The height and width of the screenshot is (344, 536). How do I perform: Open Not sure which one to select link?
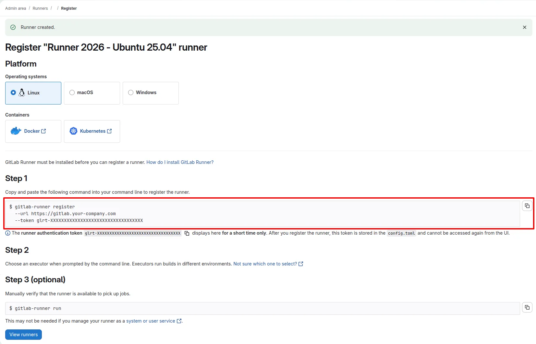coord(268,264)
